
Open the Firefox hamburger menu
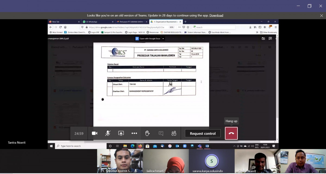[276, 27]
